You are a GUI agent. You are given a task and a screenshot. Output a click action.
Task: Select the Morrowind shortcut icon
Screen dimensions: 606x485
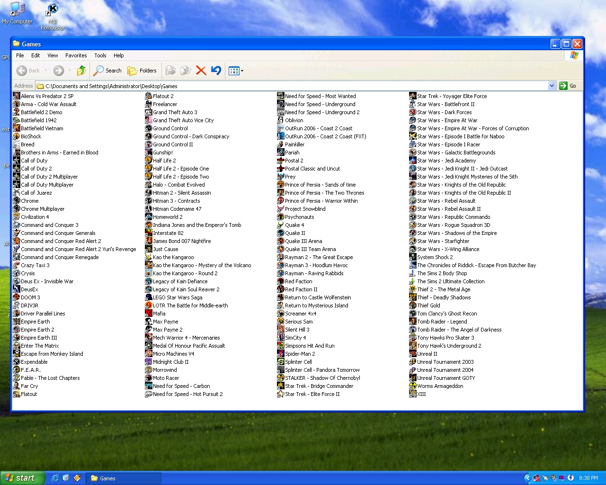(x=149, y=370)
